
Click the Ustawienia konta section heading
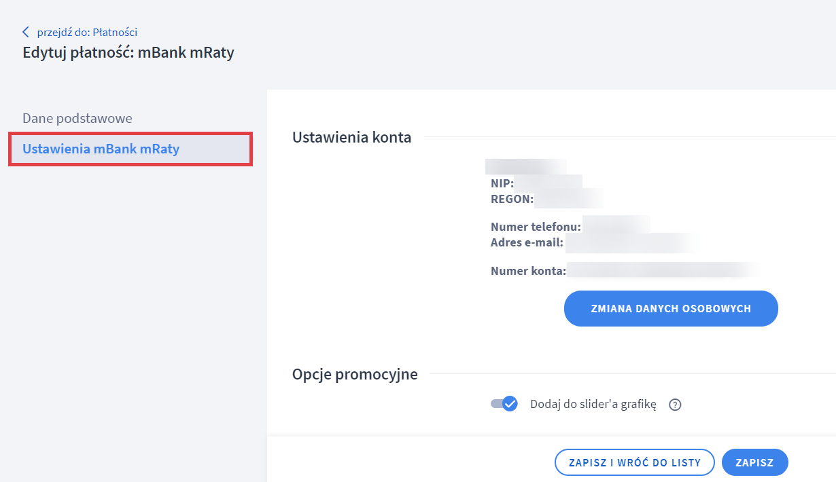coord(351,137)
